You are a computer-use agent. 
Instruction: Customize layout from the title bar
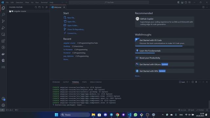(x=189, y=2)
